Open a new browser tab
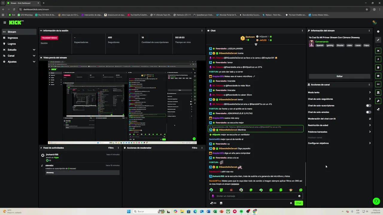 [x=43, y=3]
